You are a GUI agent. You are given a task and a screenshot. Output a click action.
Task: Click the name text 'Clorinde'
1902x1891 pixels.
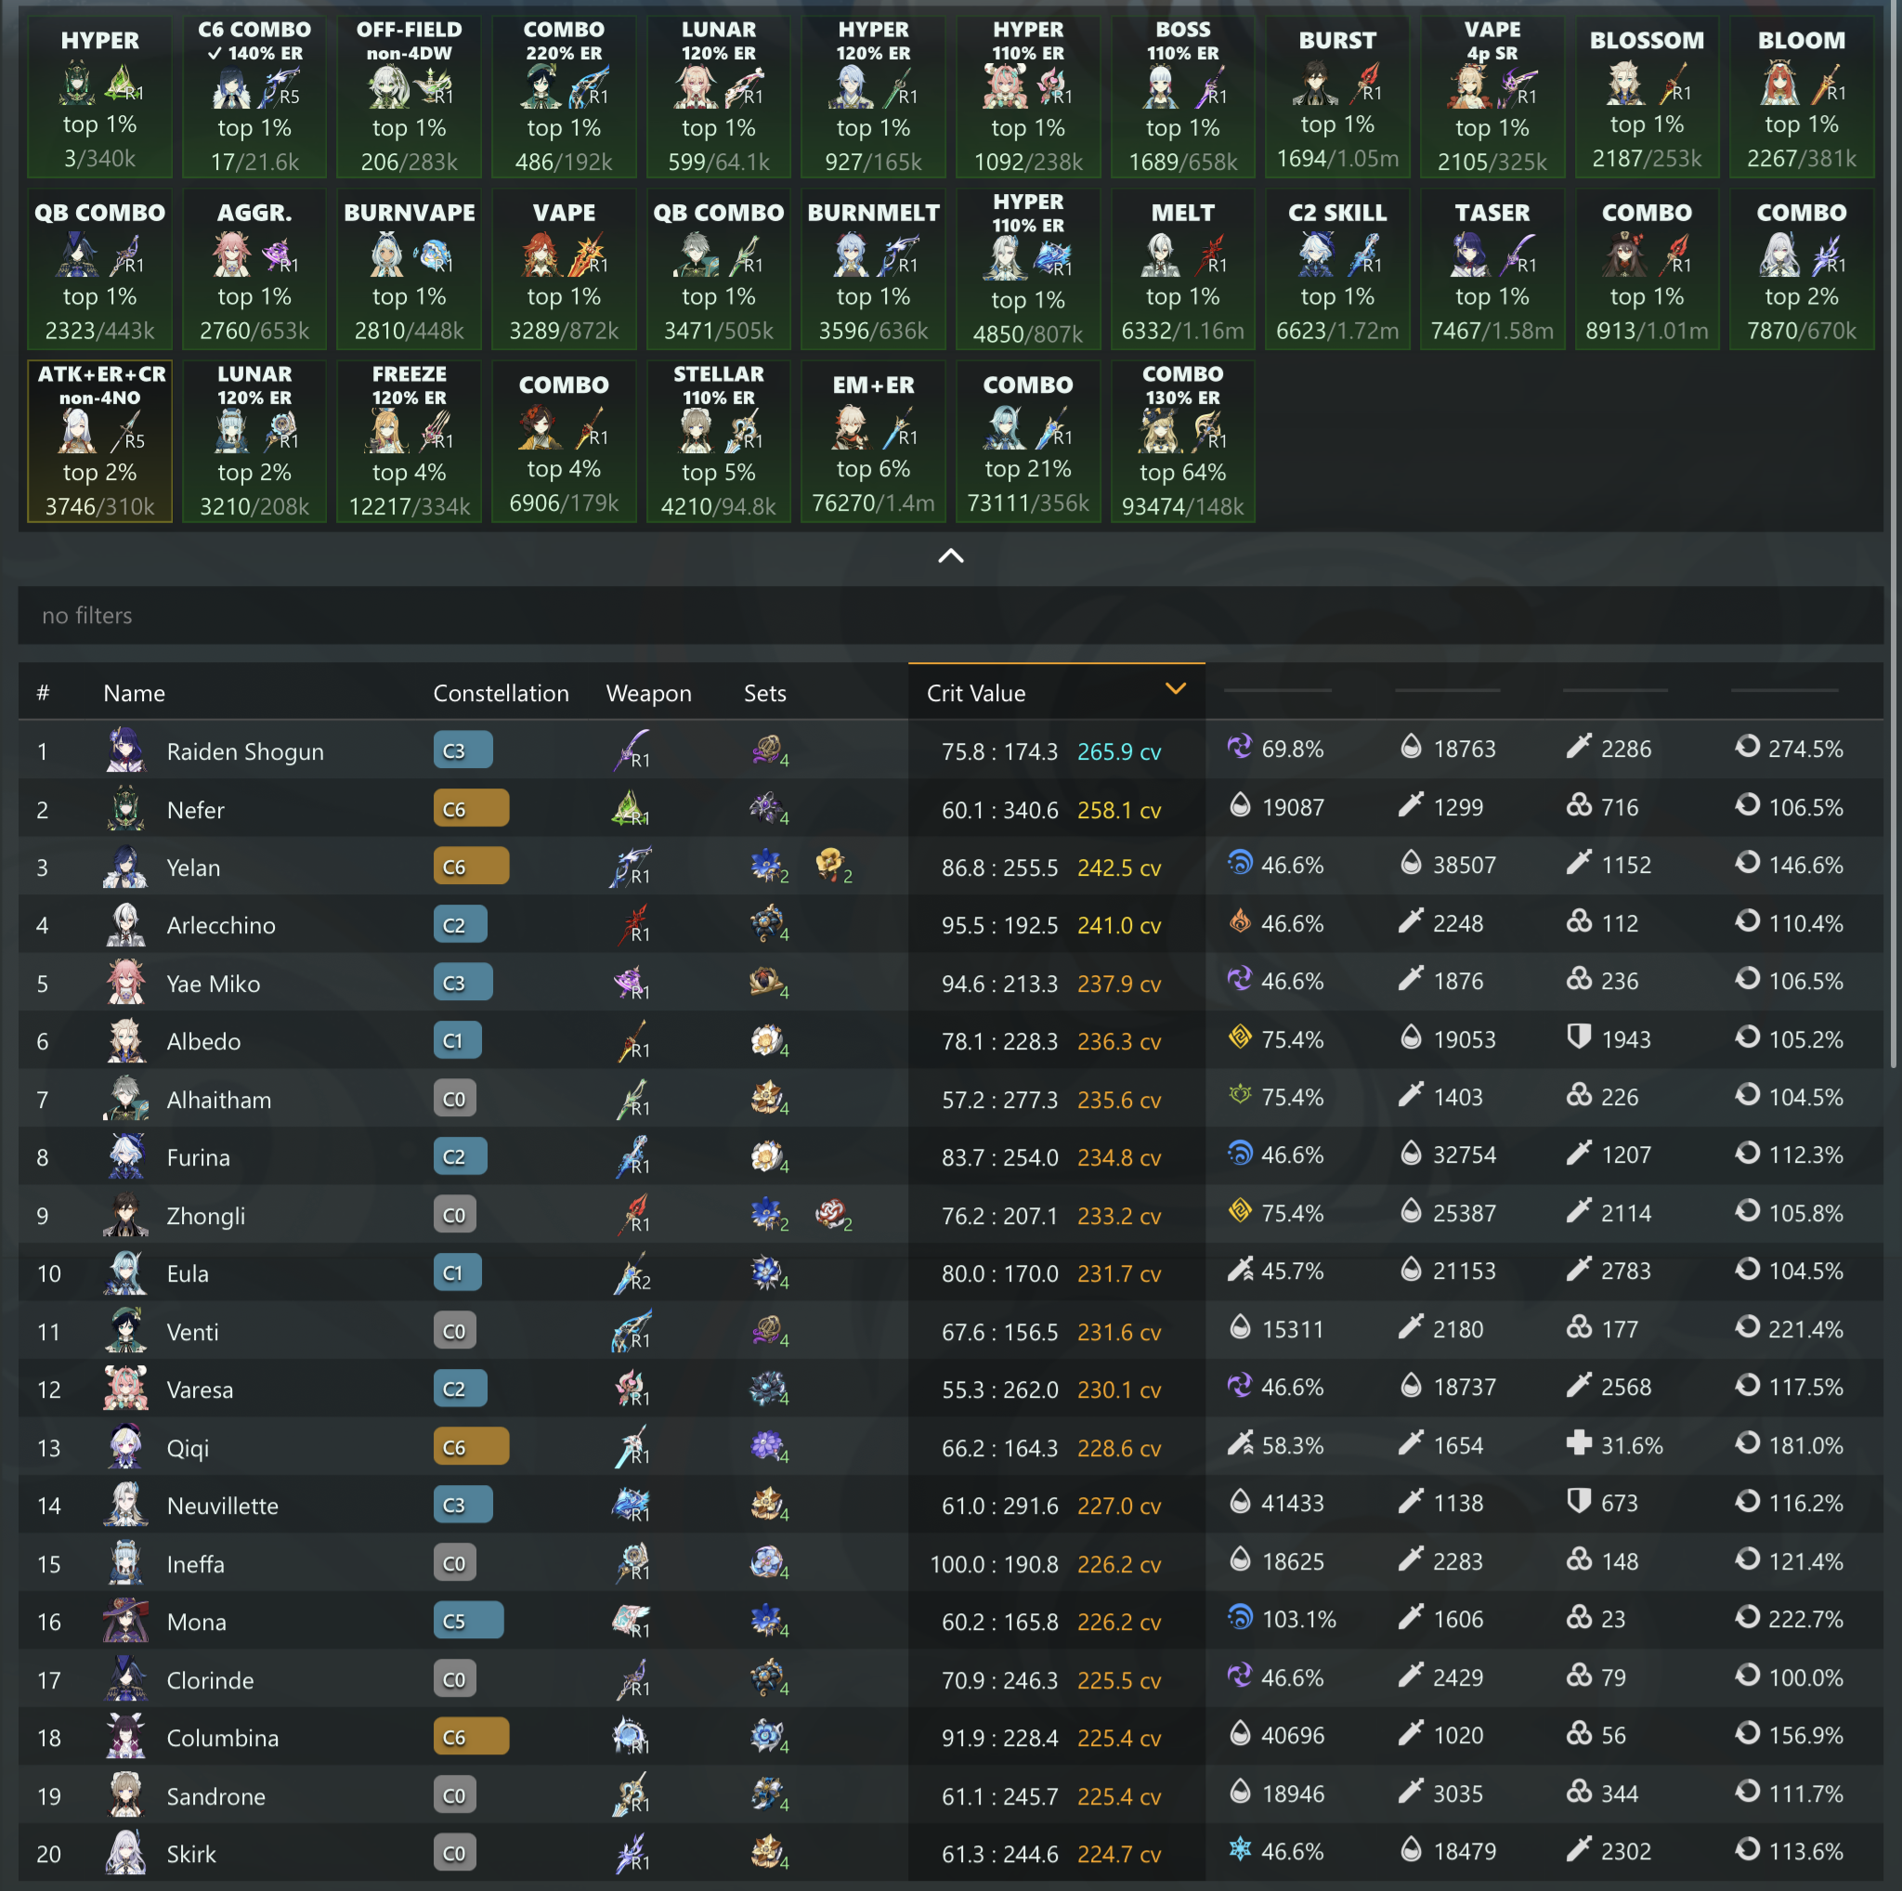(x=210, y=1680)
